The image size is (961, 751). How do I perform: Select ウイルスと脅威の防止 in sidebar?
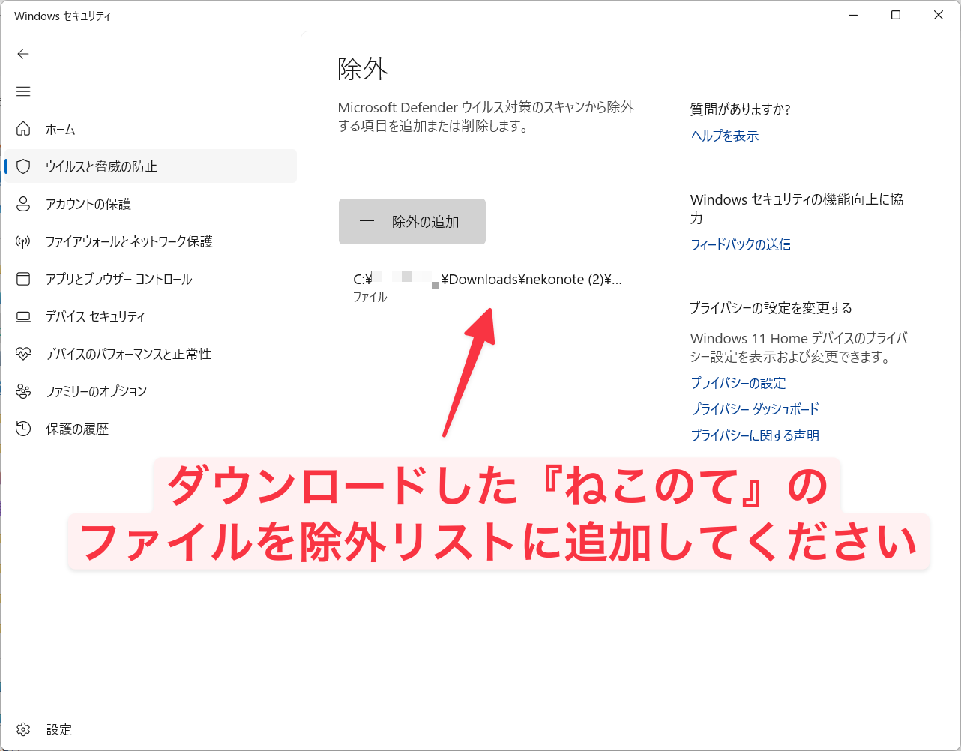tap(150, 166)
